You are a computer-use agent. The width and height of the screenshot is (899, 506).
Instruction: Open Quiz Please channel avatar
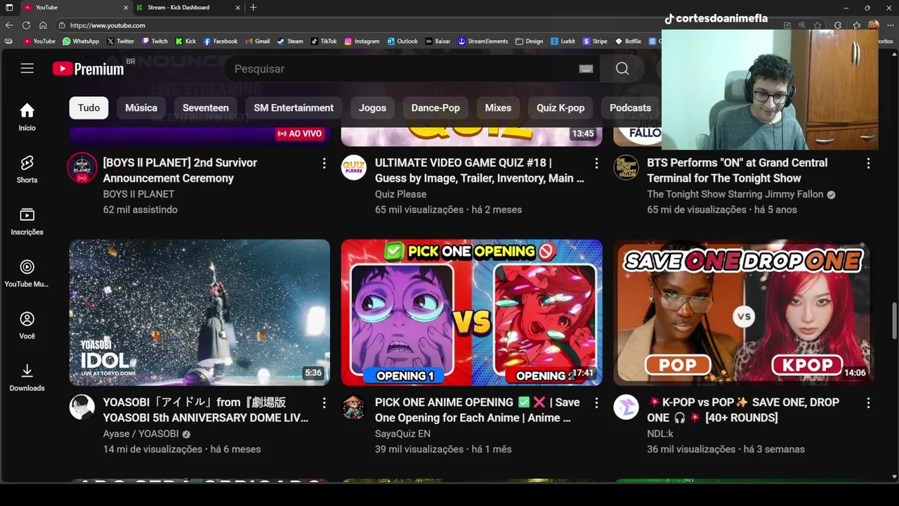354,167
